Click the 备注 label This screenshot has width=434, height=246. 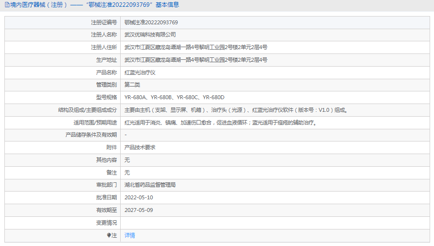tap(111, 173)
